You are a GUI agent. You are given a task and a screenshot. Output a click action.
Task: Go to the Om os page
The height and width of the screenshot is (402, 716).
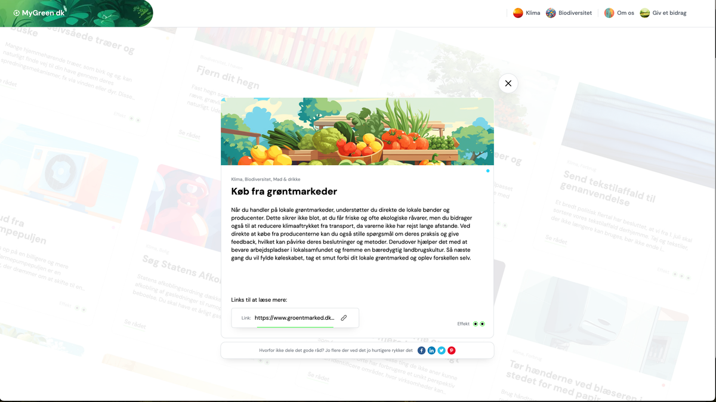tap(619, 13)
